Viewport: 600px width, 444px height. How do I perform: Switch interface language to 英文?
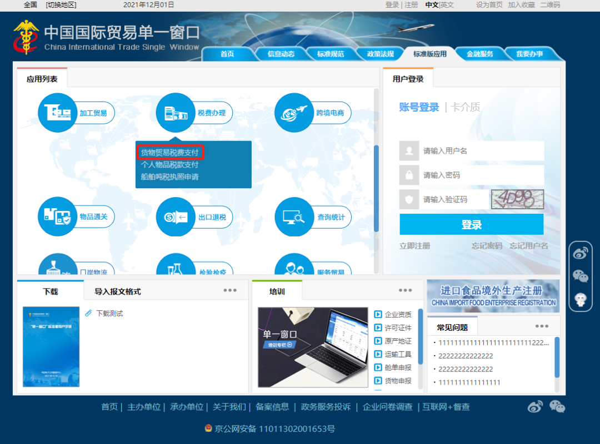coord(448,4)
